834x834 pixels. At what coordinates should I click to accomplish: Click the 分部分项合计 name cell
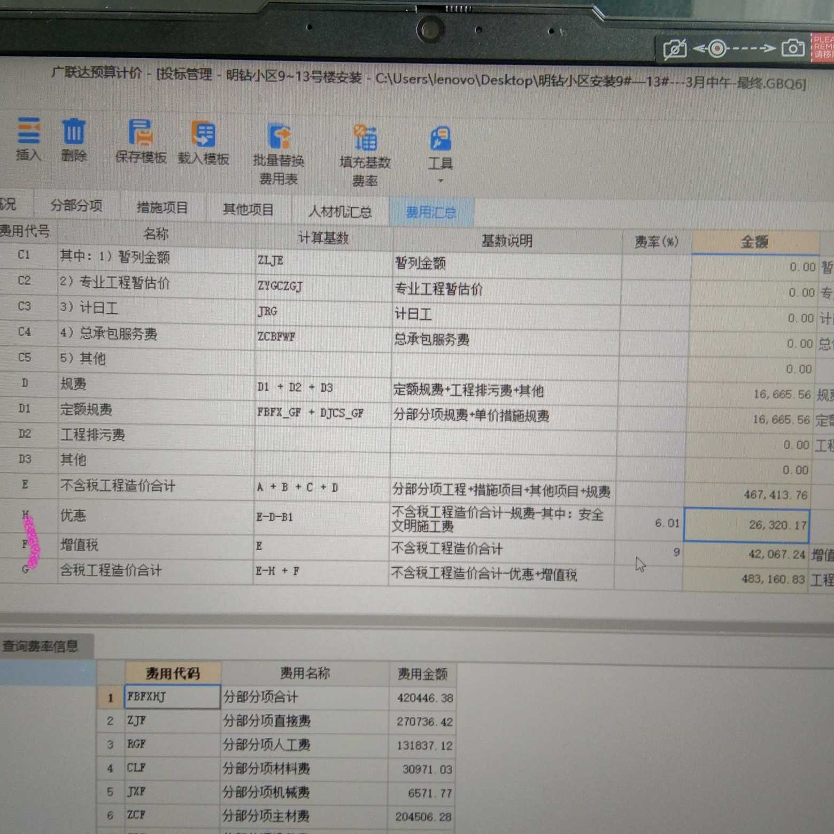[x=305, y=697]
